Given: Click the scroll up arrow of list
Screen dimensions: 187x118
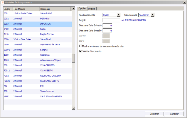Looking at the screenshot, I should [73, 9].
